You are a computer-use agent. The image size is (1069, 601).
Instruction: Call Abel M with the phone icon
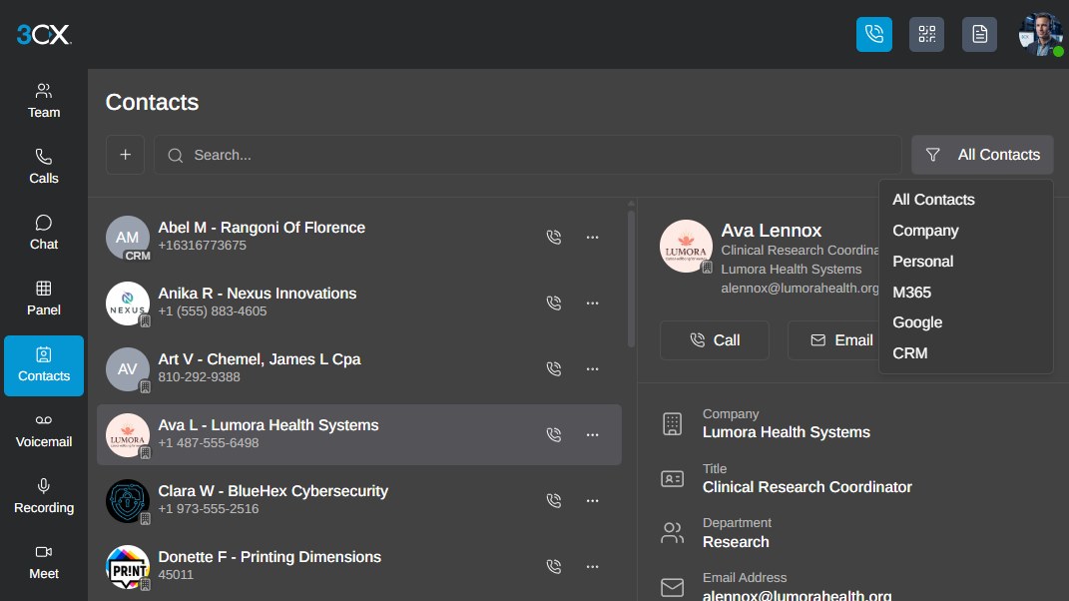[x=554, y=237]
